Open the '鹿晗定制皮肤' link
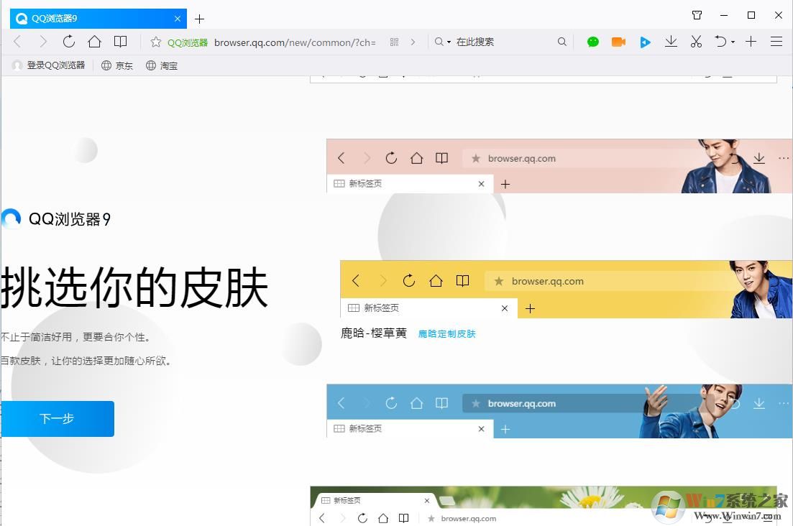This screenshot has height=526, width=793. 447,333
